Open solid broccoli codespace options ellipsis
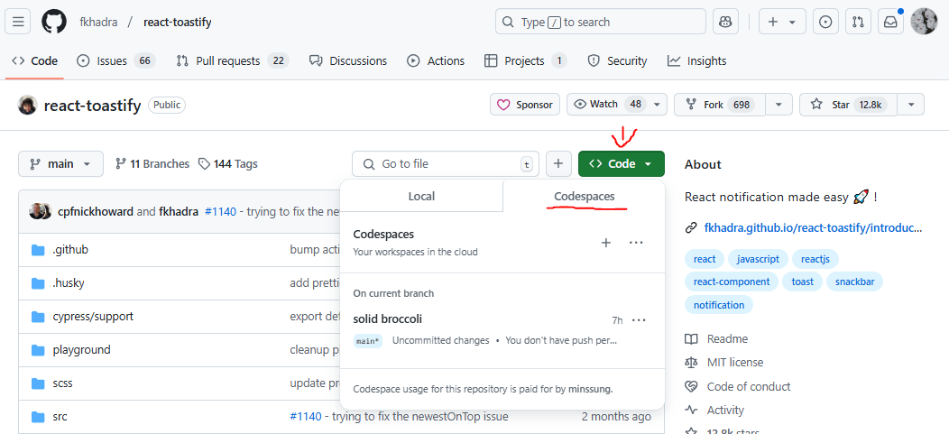This screenshot has height=434, width=949. (640, 319)
